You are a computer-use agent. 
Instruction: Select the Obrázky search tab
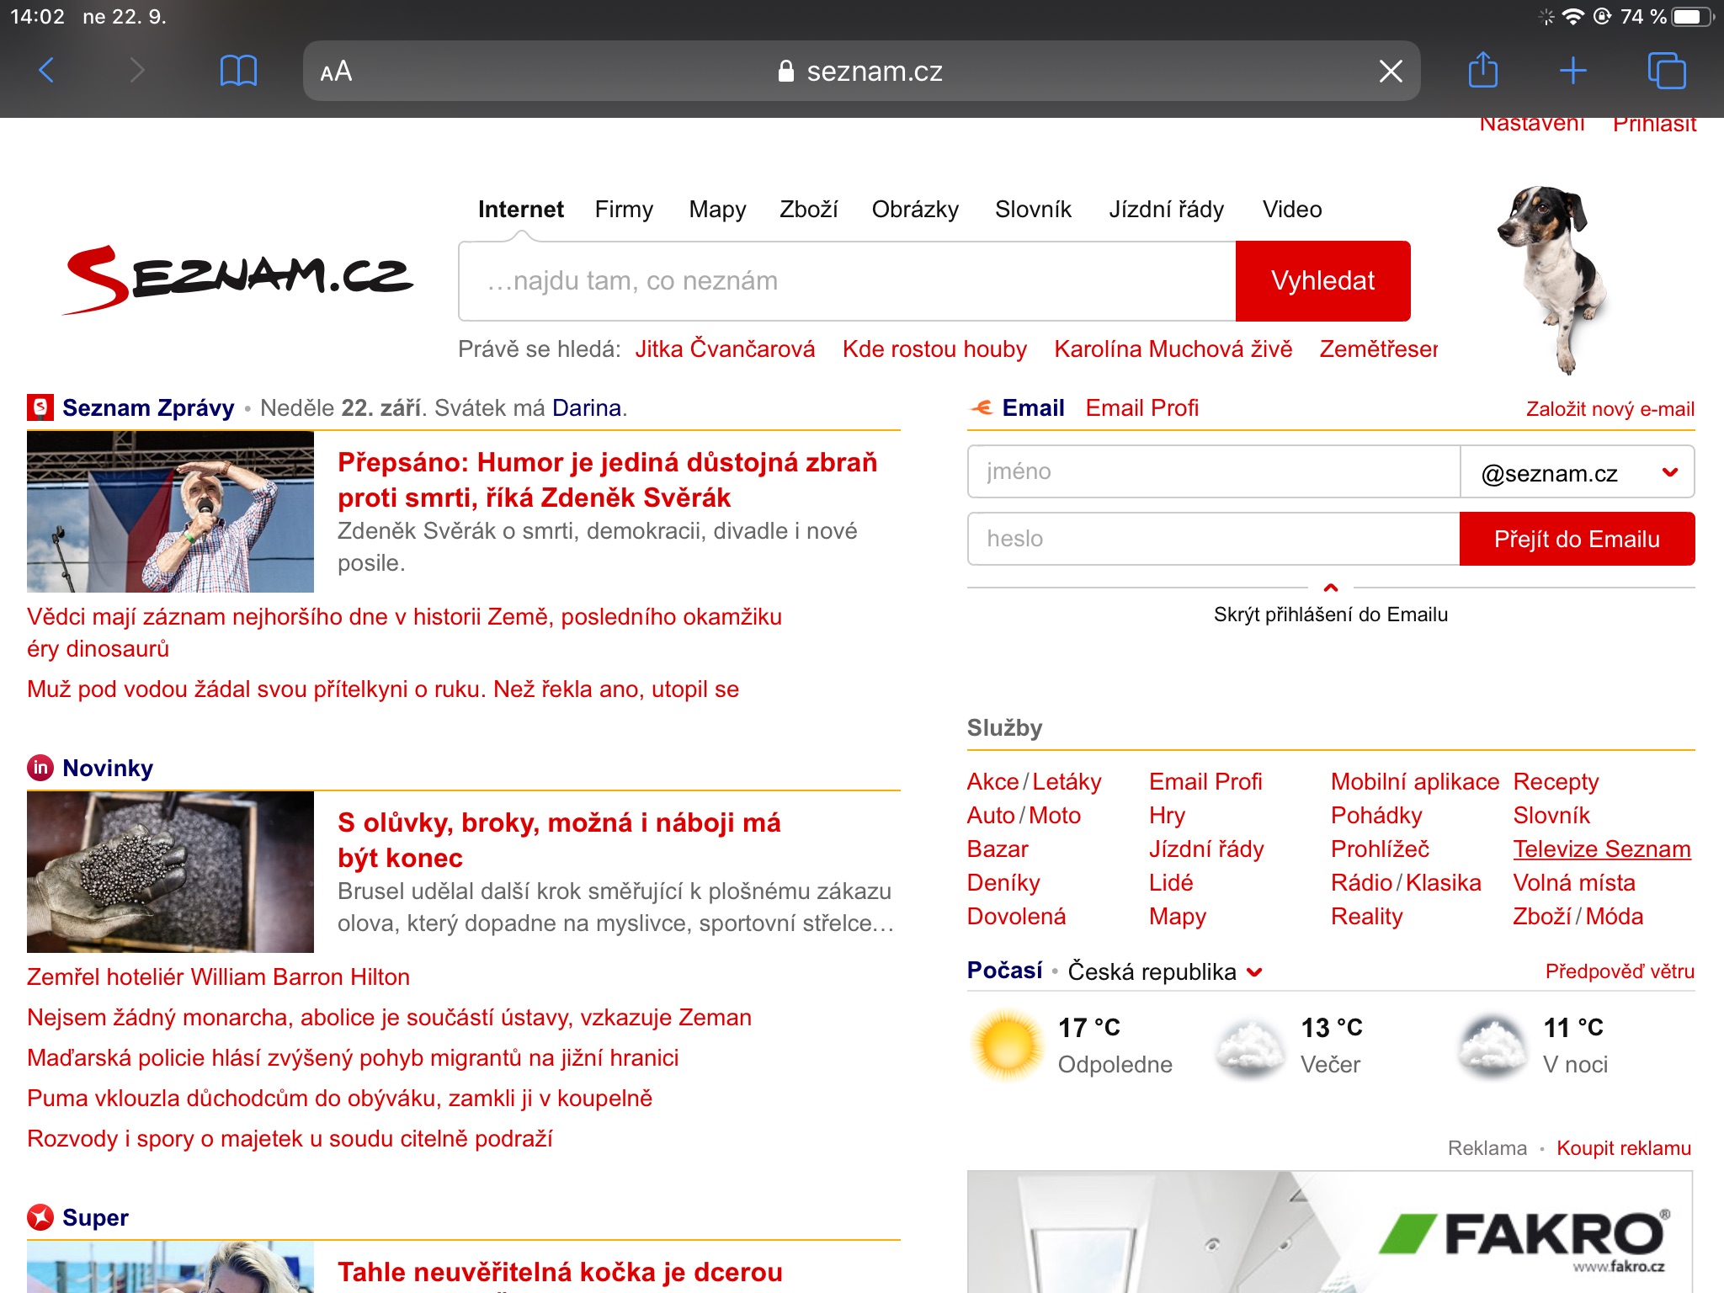coord(915,210)
